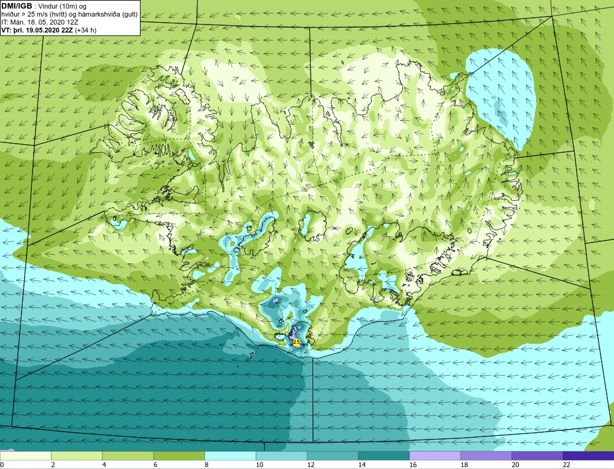614x469 pixels.
Task: Click the legend scale label "8"
Action: click(206, 465)
